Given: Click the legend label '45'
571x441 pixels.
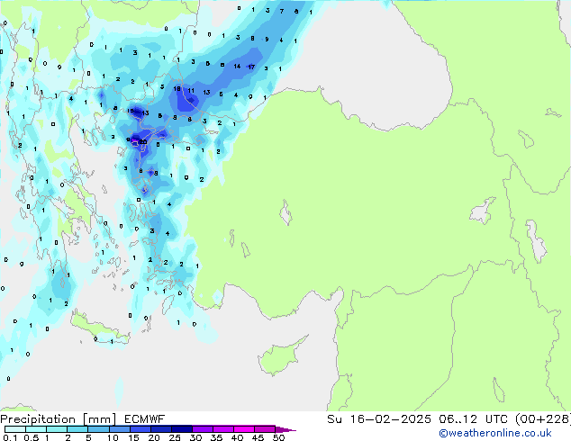Looking at the screenshot, I should (258, 437).
